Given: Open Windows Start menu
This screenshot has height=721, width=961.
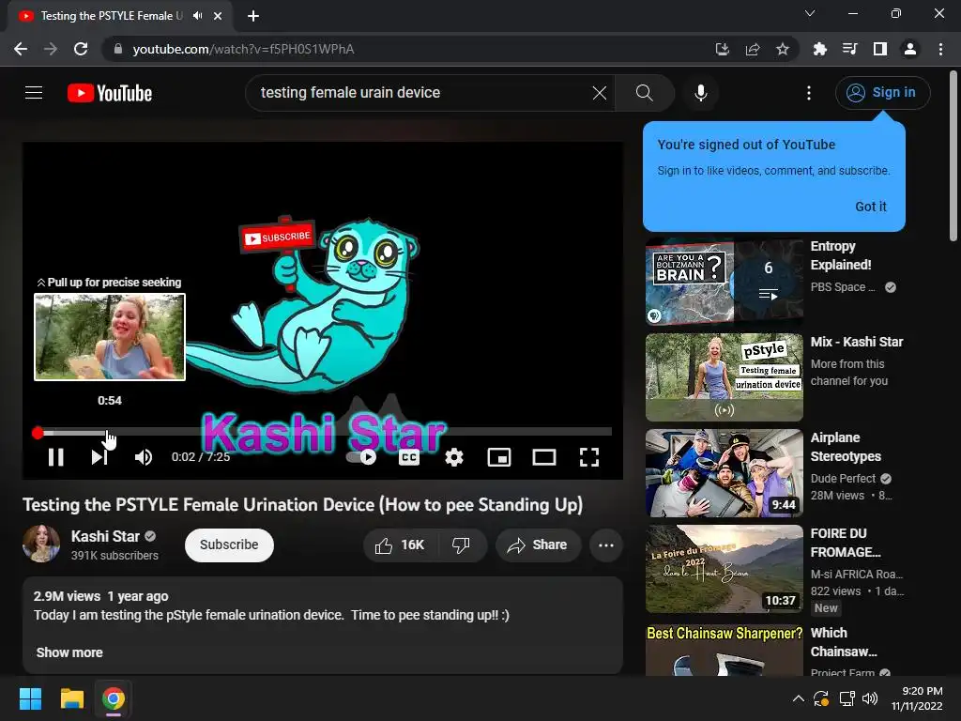Looking at the screenshot, I should point(30,698).
